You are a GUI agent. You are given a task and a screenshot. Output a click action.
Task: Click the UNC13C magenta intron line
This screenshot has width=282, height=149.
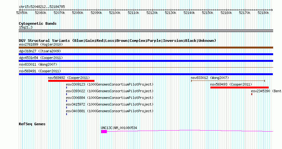point(190,131)
